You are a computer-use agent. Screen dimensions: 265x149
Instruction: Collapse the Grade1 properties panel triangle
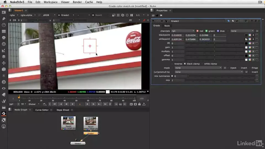click(153, 21)
